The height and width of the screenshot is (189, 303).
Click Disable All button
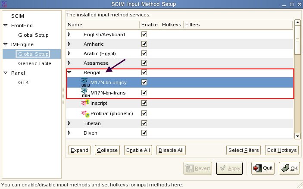pos(171,150)
